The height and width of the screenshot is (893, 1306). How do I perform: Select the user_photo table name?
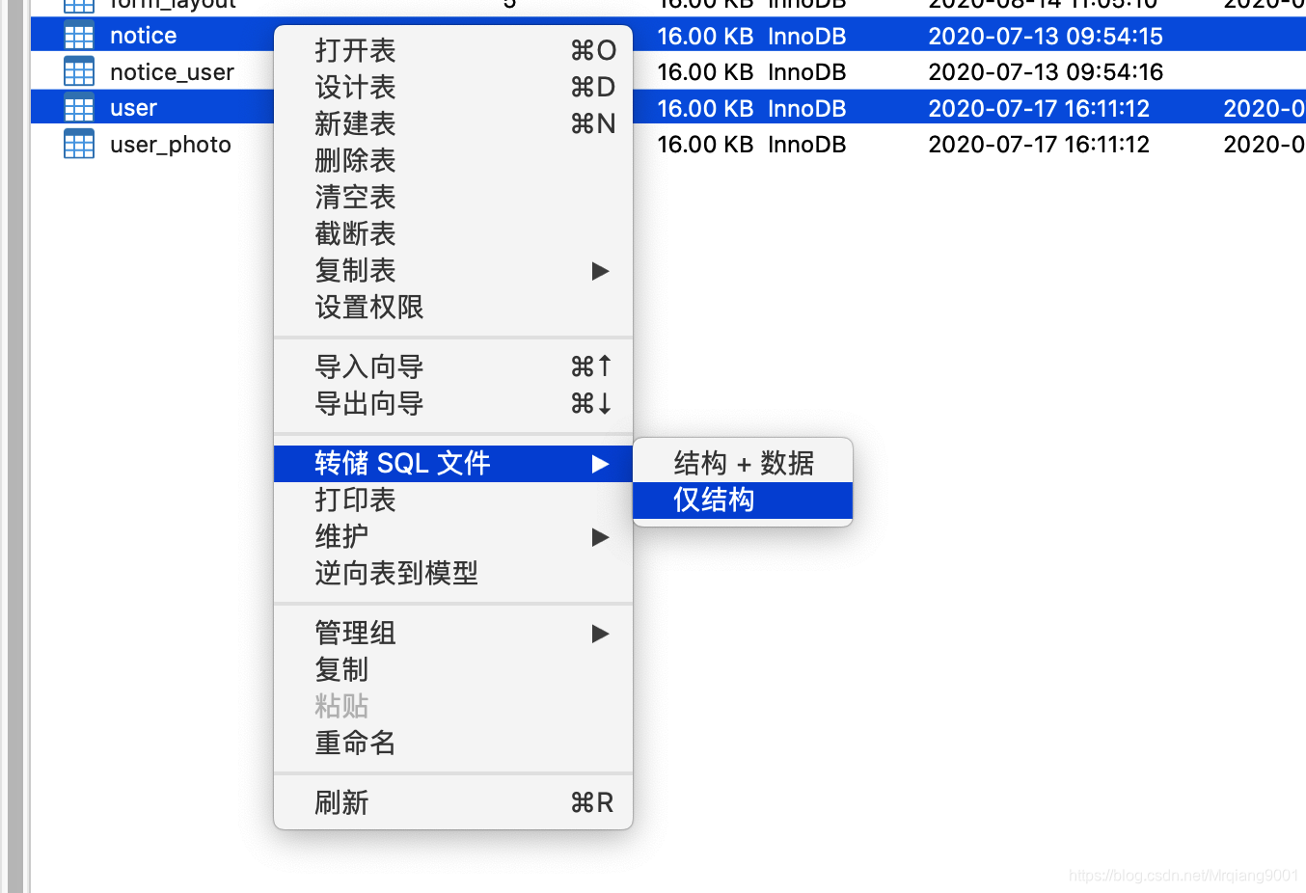(x=171, y=145)
